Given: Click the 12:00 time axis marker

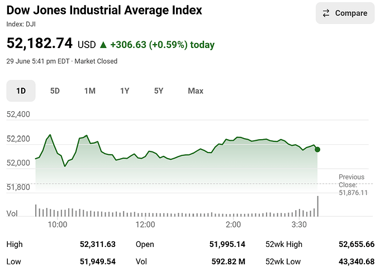Looking at the screenshot, I should pyautogui.click(x=145, y=225).
